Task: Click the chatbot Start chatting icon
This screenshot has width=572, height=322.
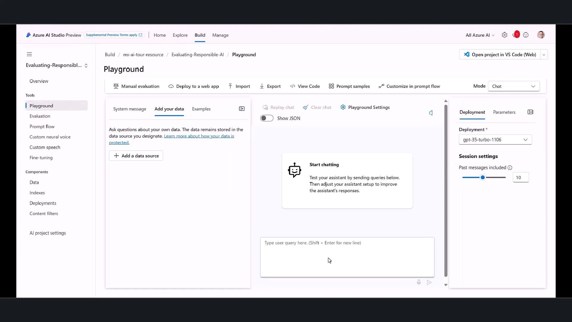Action: [x=294, y=170]
